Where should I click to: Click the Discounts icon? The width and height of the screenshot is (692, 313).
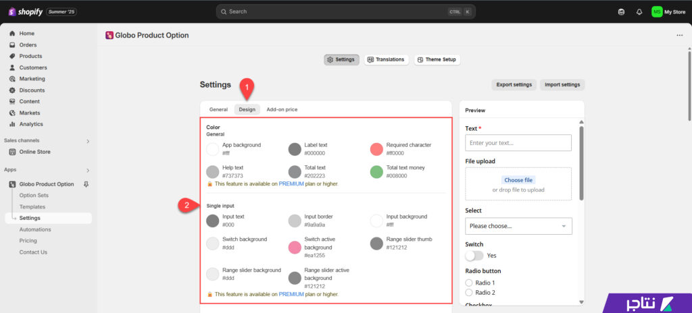coord(12,90)
